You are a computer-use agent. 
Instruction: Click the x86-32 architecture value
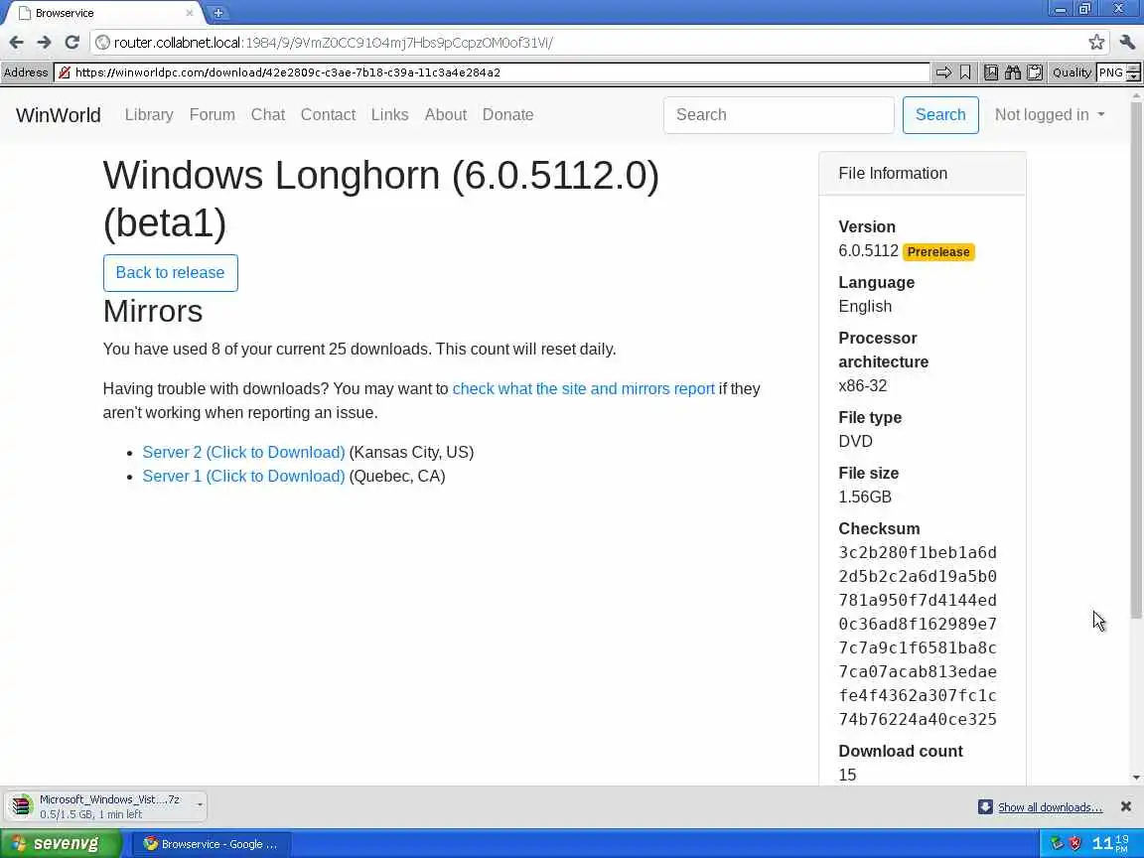[862, 386]
